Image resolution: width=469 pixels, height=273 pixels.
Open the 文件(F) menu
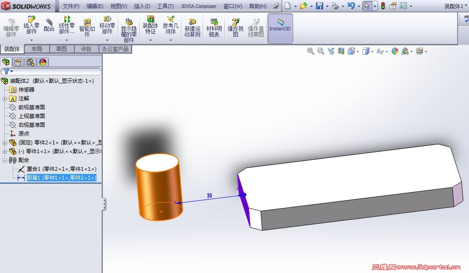pos(71,6)
